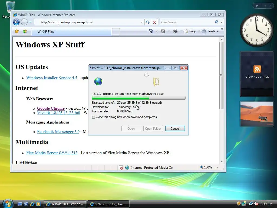Tick Close this dialog box when download completes

(93, 117)
